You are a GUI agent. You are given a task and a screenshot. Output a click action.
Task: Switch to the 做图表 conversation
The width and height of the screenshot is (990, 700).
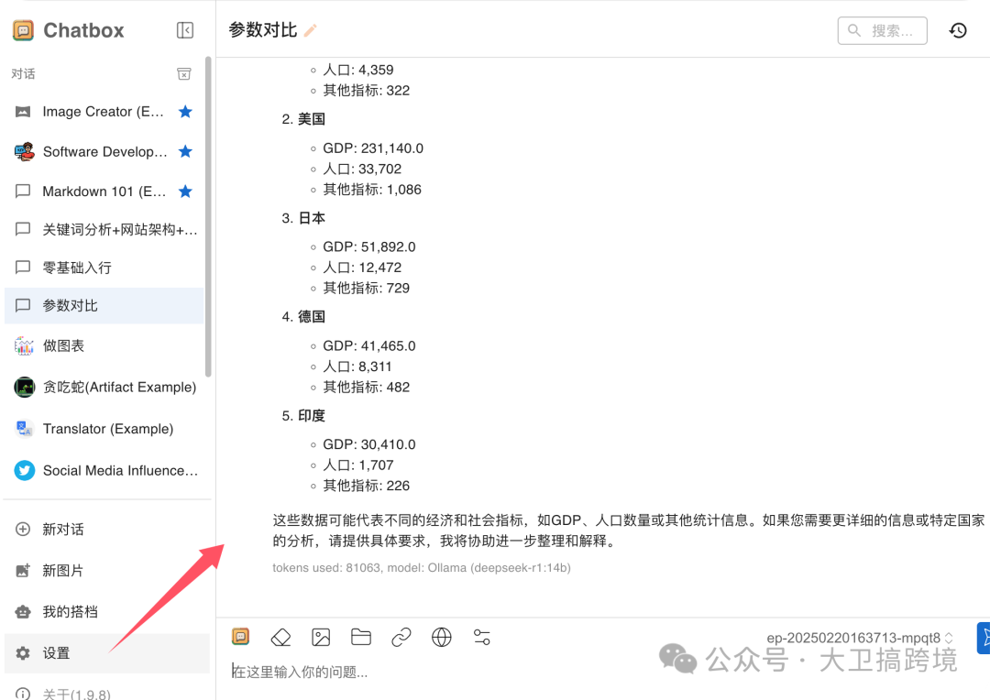tap(70, 345)
